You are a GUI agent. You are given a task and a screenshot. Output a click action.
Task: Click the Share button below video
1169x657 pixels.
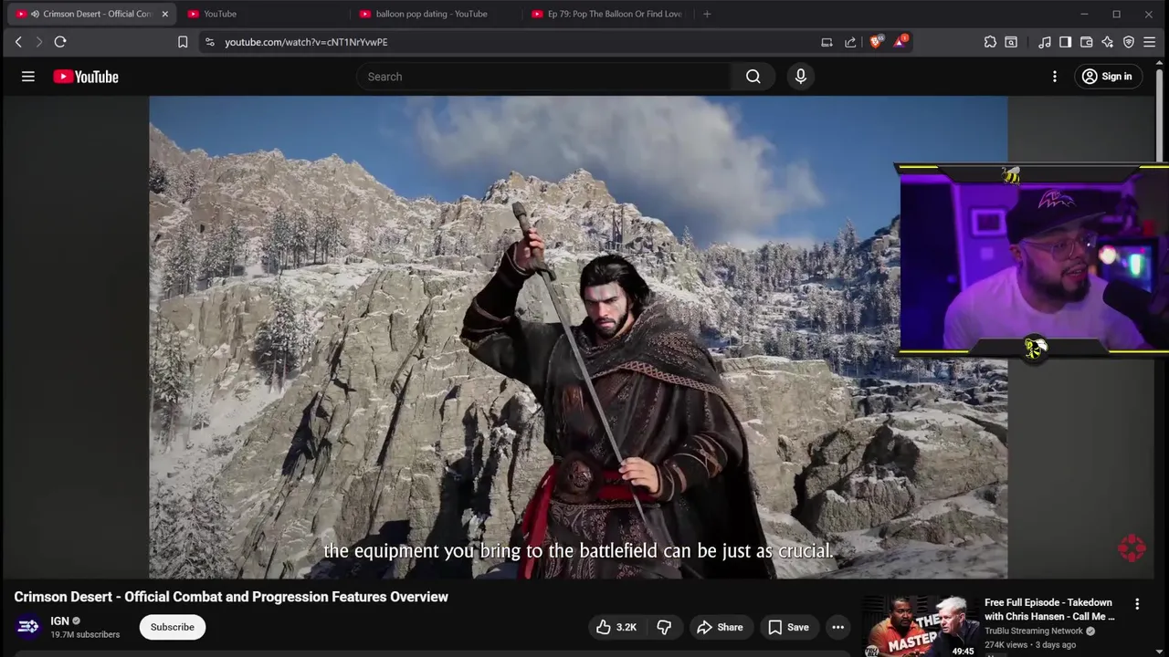tap(719, 627)
